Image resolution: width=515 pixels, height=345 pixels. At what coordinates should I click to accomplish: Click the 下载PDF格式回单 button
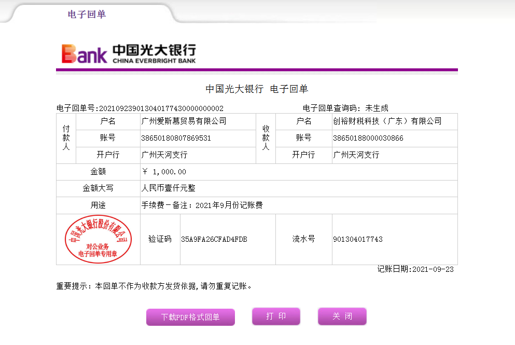(190, 317)
